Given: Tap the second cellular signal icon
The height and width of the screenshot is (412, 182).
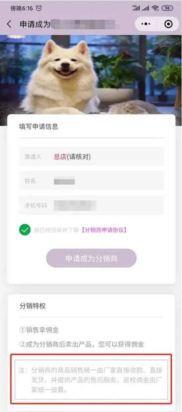Looking at the screenshot, I should pyautogui.click(x=146, y=8).
